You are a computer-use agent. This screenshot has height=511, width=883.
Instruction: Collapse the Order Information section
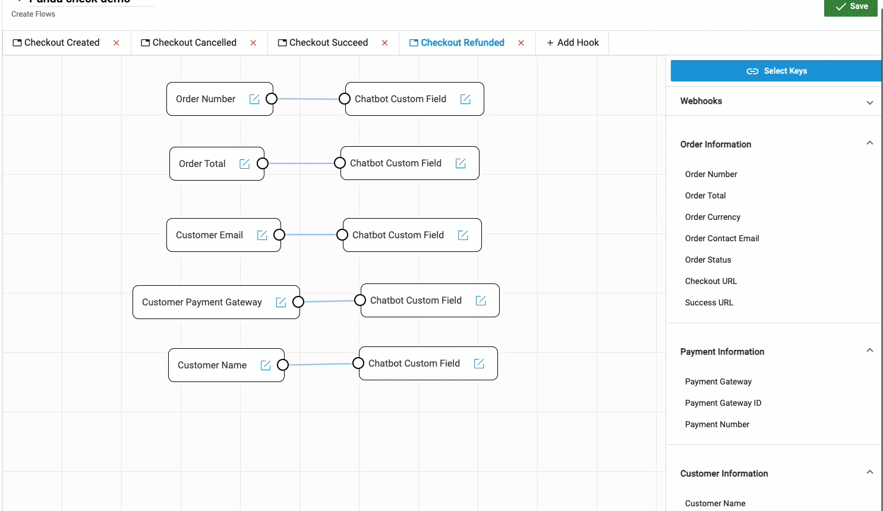870,143
